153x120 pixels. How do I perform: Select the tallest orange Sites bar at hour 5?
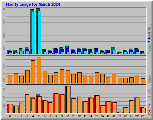39,70
